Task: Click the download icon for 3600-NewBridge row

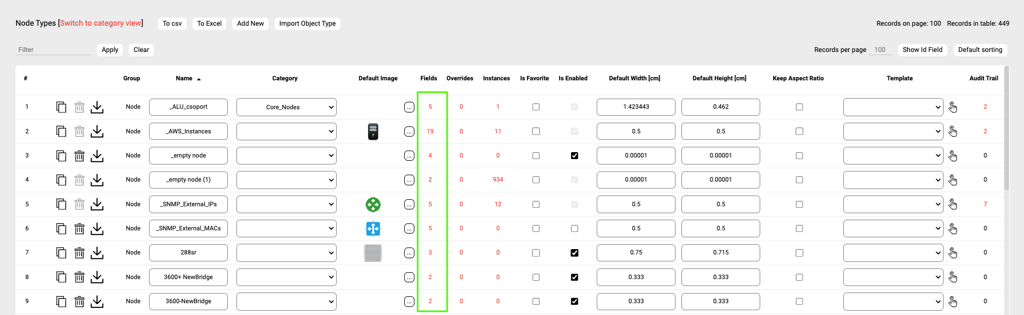Action: 97,302
